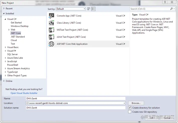Click the Solution name input field

[76, 108]
